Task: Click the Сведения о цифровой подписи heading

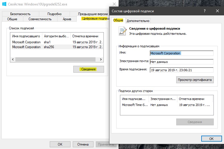Action: point(155,28)
